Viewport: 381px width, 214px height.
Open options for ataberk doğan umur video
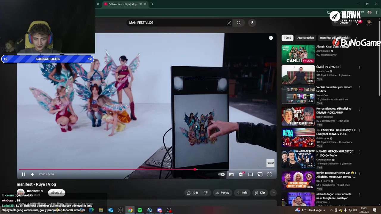360,195
